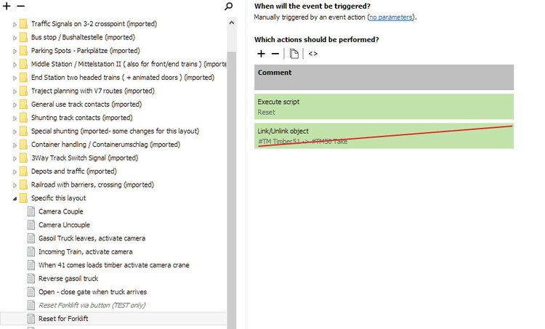Expand the Depots and traffic folder
Screen dimensions: 545x329
(x=15, y=171)
